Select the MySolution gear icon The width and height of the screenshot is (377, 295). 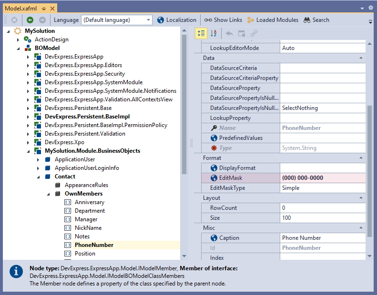coord(18,31)
